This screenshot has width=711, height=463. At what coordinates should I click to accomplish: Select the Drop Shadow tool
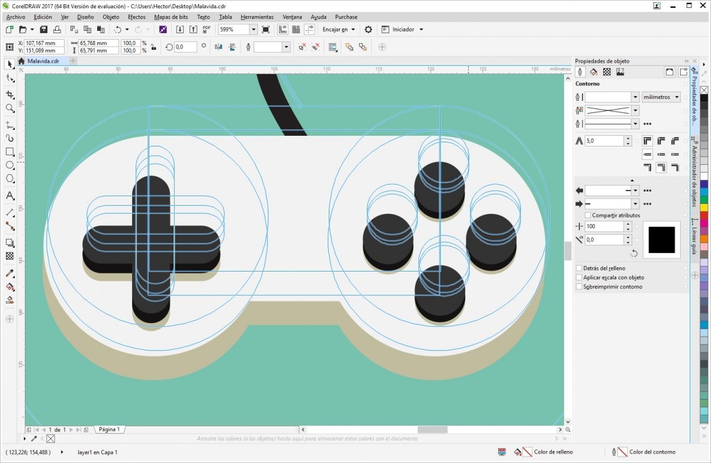click(x=9, y=242)
